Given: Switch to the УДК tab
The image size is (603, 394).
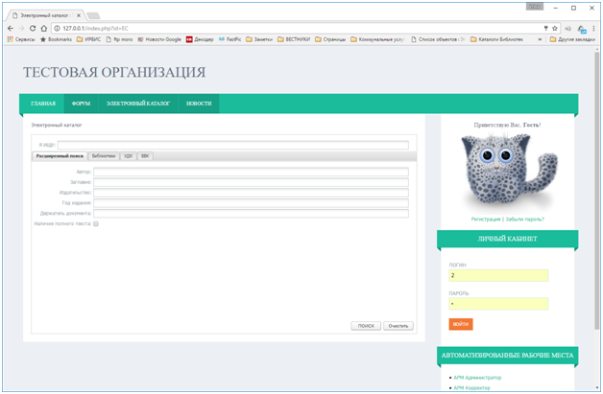Looking at the screenshot, I should tap(128, 155).
